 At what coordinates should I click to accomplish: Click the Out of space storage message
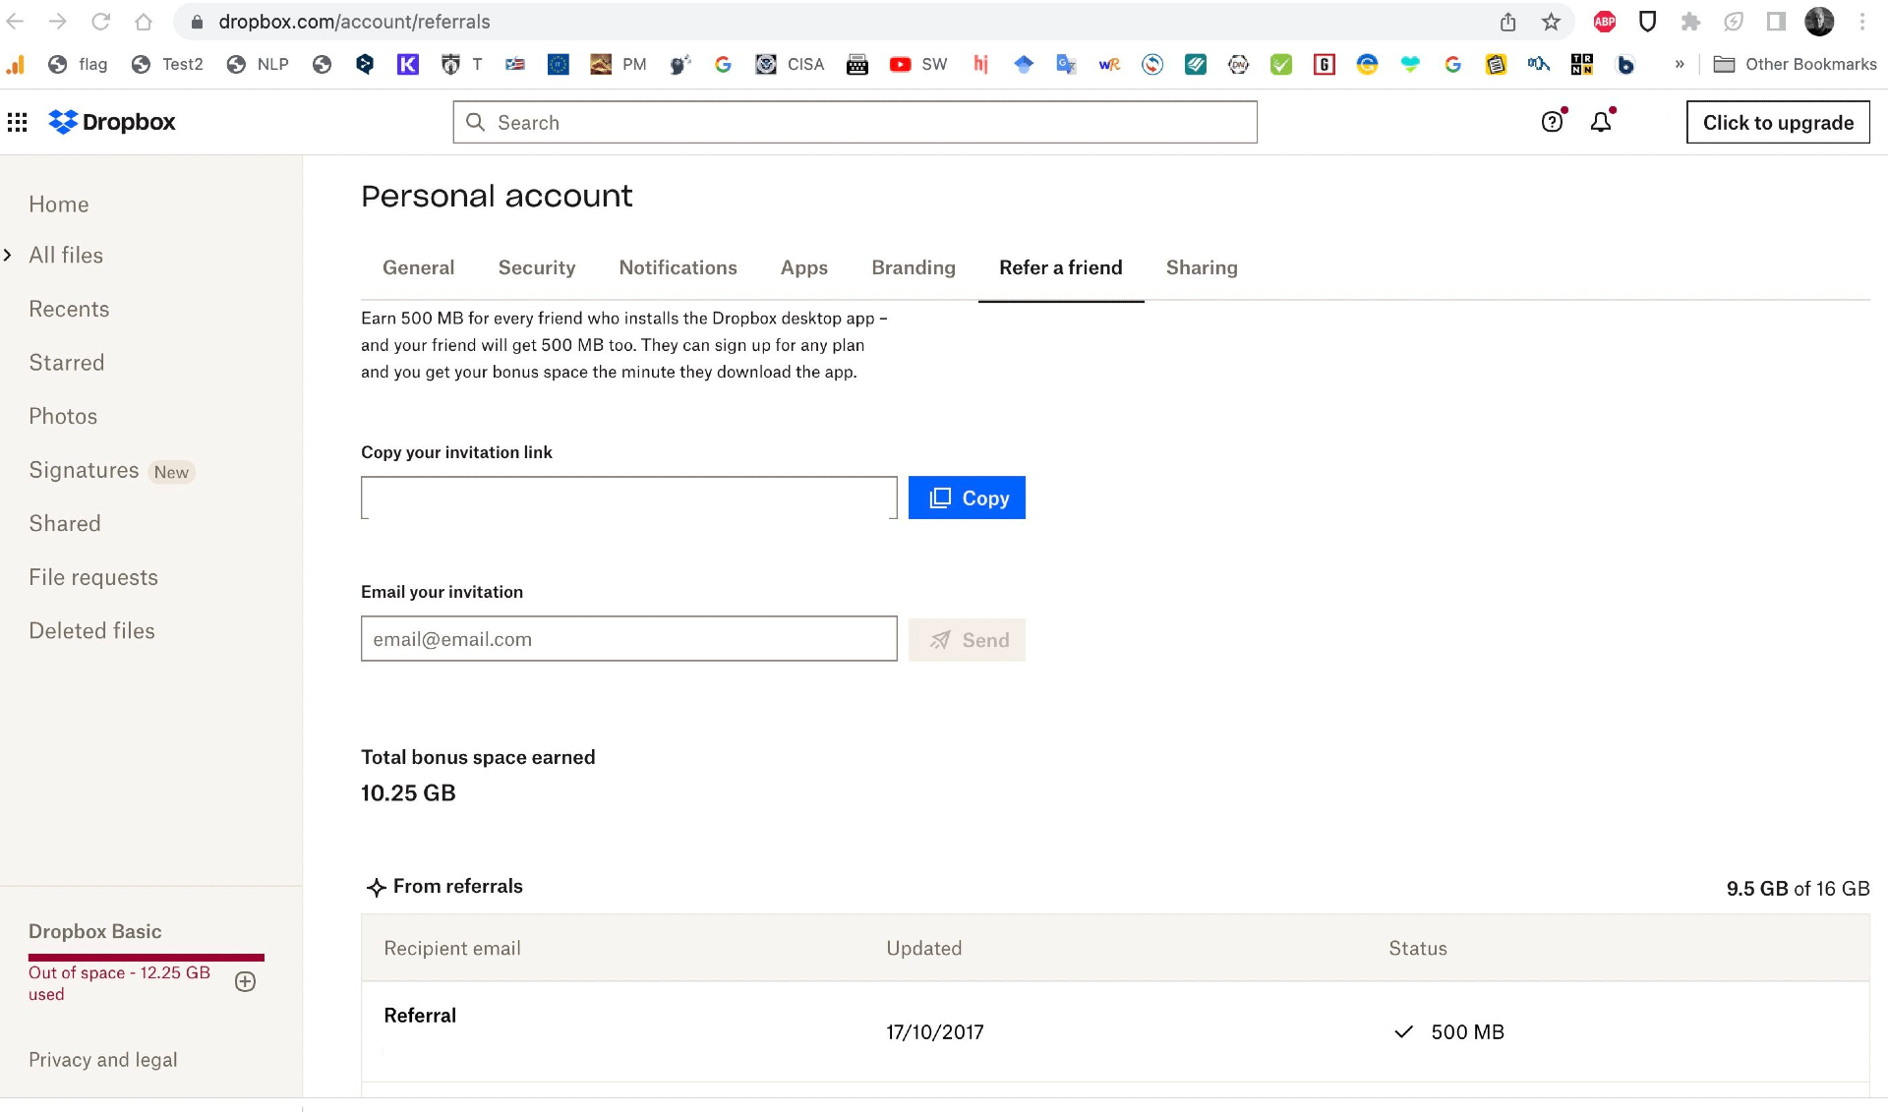[x=119, y=983]
